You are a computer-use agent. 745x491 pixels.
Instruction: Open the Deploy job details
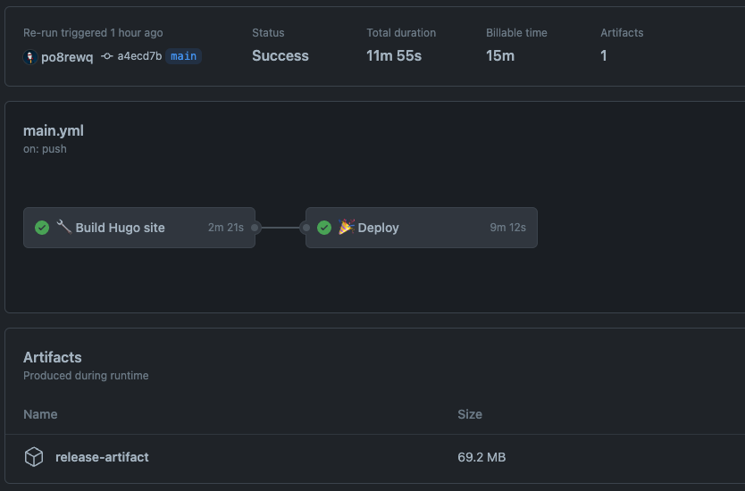tap(422, 228)
